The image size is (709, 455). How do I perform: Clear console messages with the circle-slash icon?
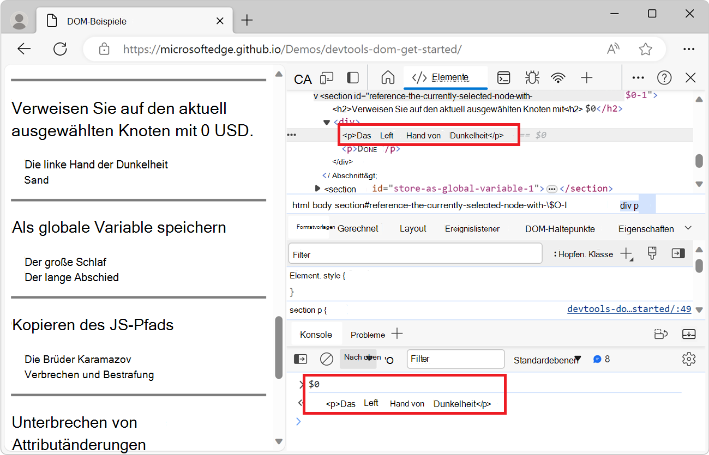pyautogui.click(x=327, y=359)
